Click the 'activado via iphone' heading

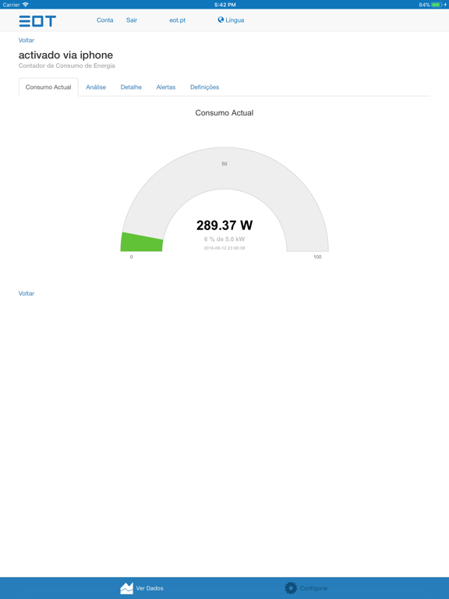(x=65, y=55)
